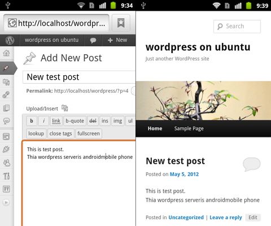Screen dimensions: 271x226
Task: Open the Users sidebar icon
Action: coord(7,163)
